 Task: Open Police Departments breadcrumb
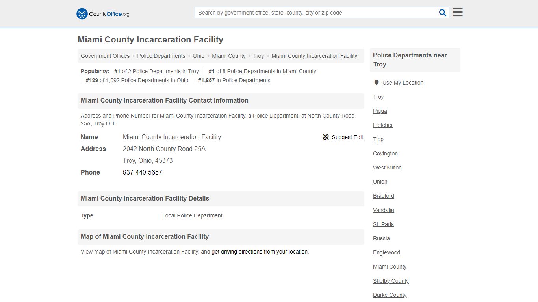161,56
